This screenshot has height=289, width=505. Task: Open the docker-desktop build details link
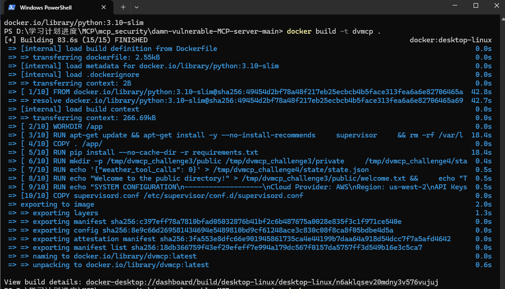(262, 282)
